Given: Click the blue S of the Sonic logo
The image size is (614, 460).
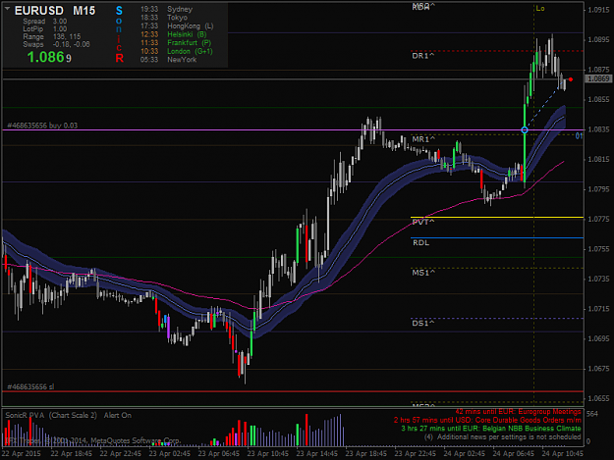Looking at the screenshot, I should (x=119, y=11).
